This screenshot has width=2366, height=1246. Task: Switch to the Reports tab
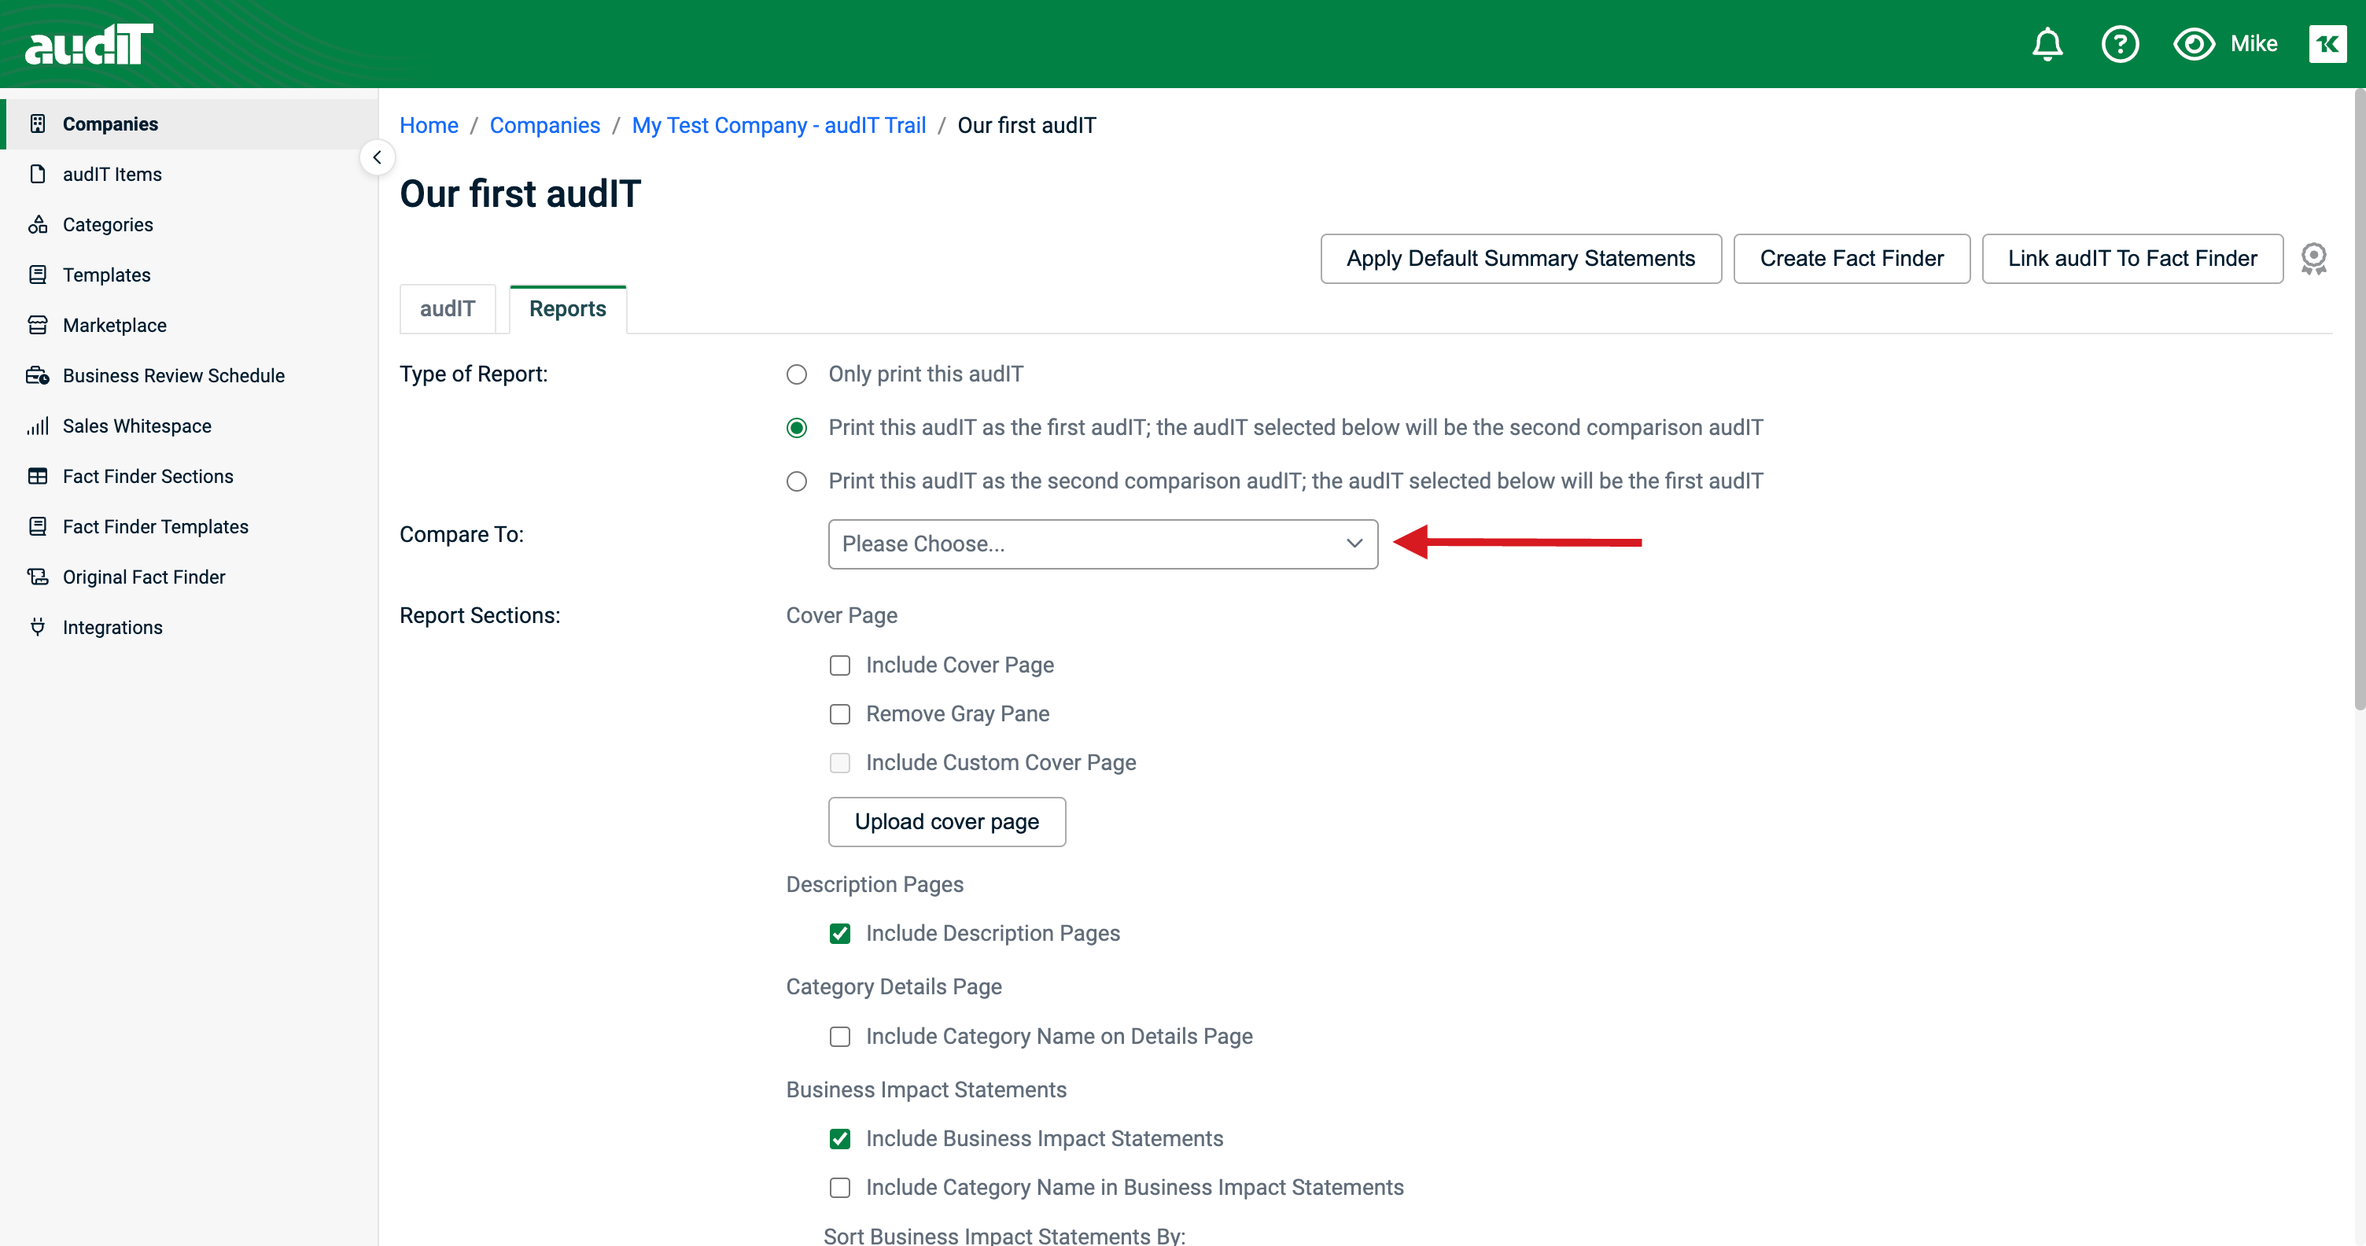pyautogui.click(x=568, y=309)
